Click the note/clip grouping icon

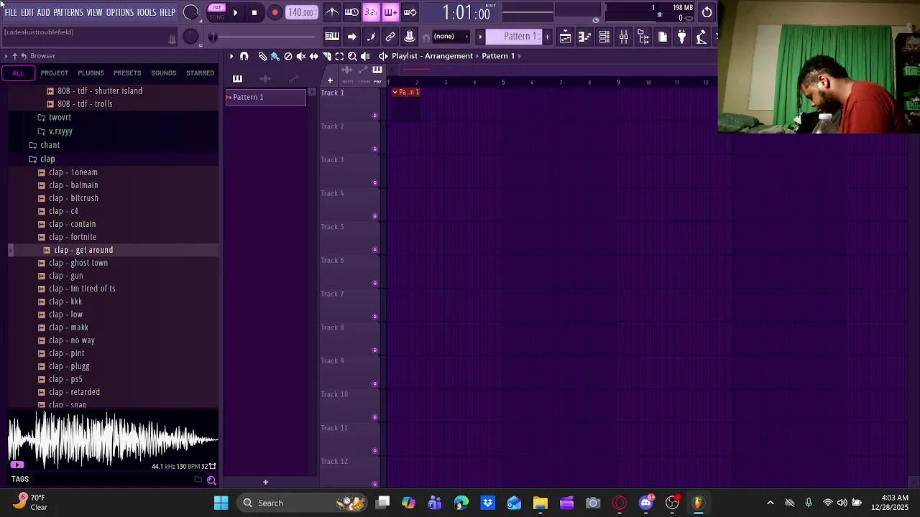click(371, 37)
